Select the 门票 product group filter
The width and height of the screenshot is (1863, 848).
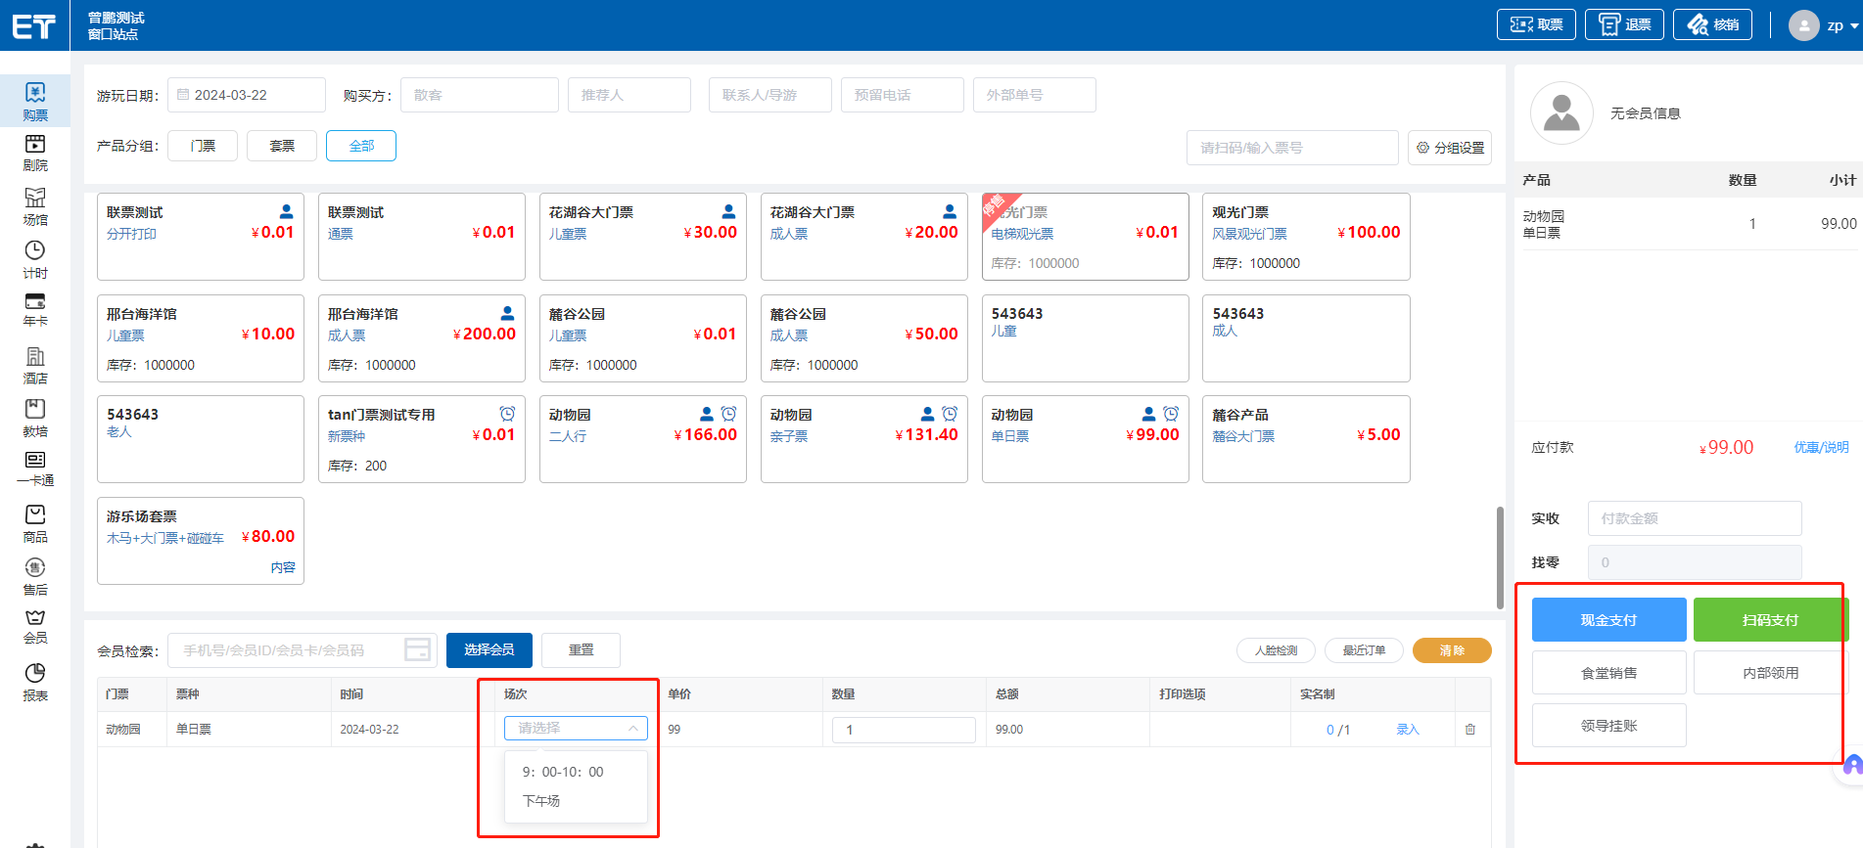[203, 146]
